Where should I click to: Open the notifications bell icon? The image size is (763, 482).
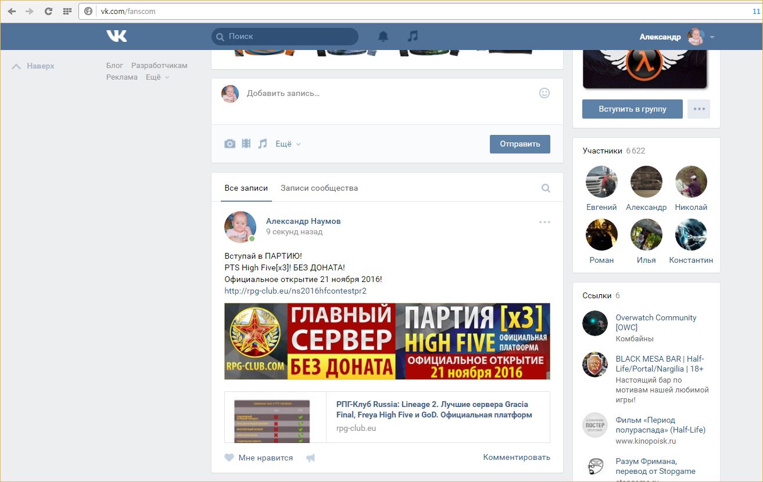[383, 36]
